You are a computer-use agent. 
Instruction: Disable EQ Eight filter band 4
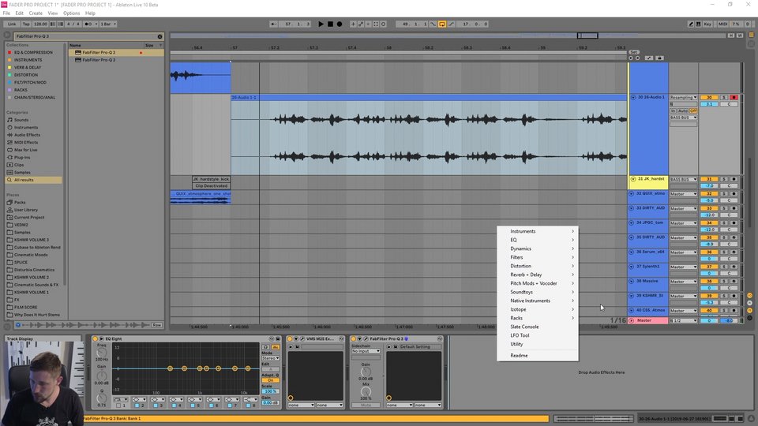click(174, 405)
